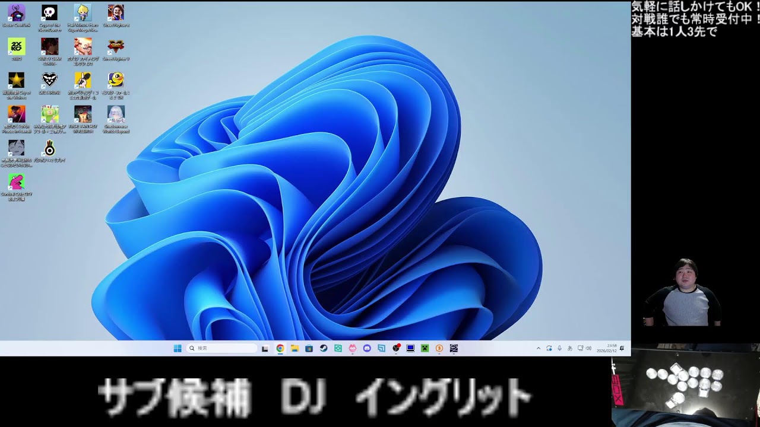The image size is (760, 427).
Task: Open the Minecraft creeper taskbar icon
Action: [425, 349]
